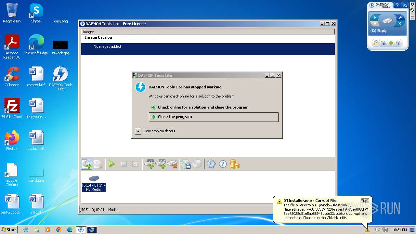
Task: Select the DAEMON Tools Lite desktop shortcut
Action: (x=60, y=79)
